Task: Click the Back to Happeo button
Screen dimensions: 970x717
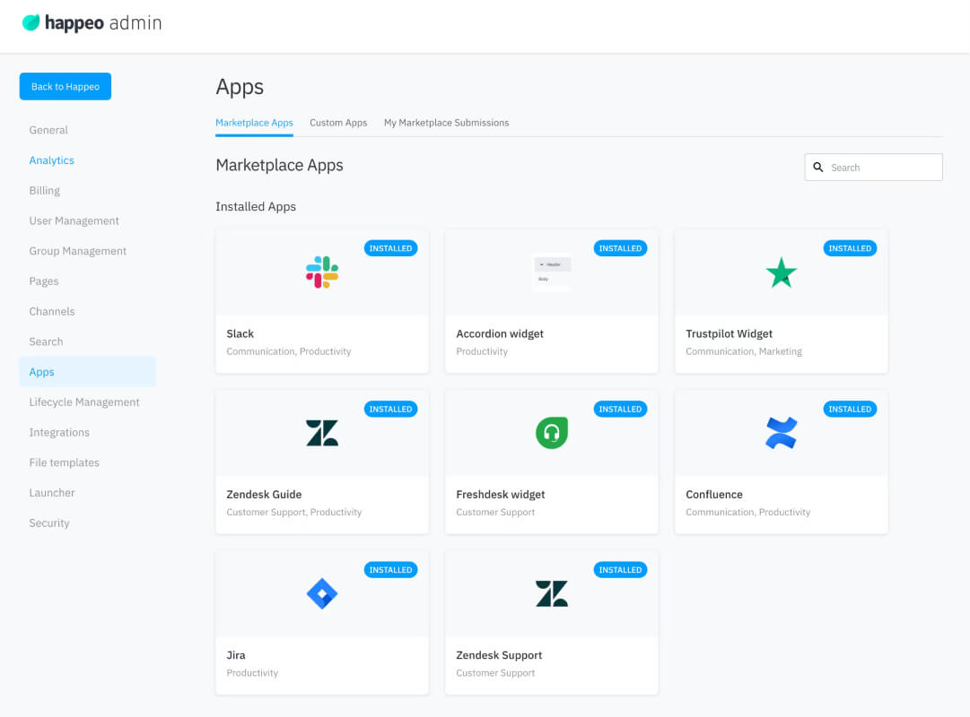Action: point(65,87)
